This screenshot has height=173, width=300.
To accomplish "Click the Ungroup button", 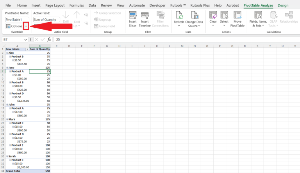I will [x=103, y=19].
